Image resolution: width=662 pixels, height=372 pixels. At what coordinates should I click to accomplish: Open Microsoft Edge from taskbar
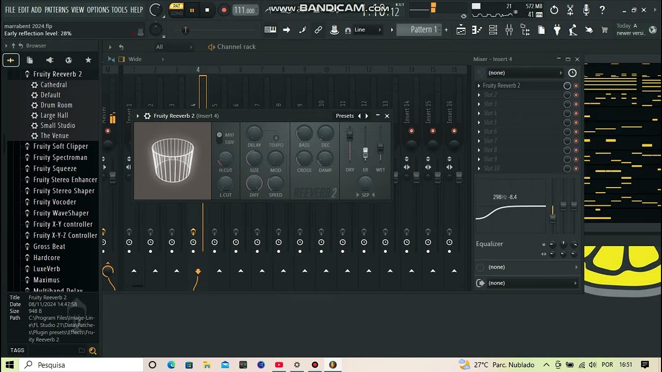(x=171, y=365)
